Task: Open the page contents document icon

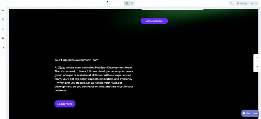Action: (3, 48)
